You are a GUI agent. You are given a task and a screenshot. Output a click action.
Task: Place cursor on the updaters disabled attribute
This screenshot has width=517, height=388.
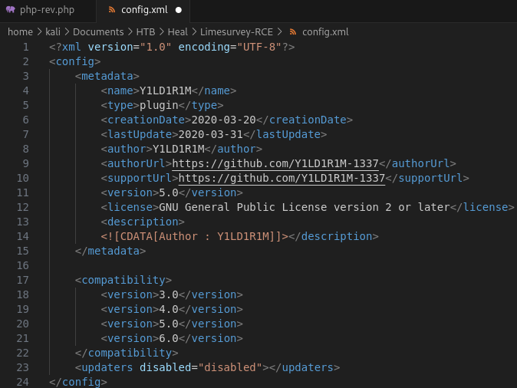[165, 367]
